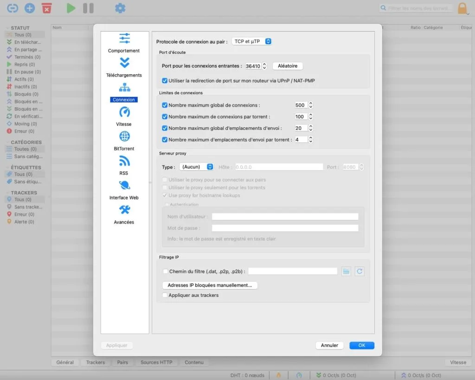
Task: Click the flame icon in status bar
Action: [x=278, y=375]
